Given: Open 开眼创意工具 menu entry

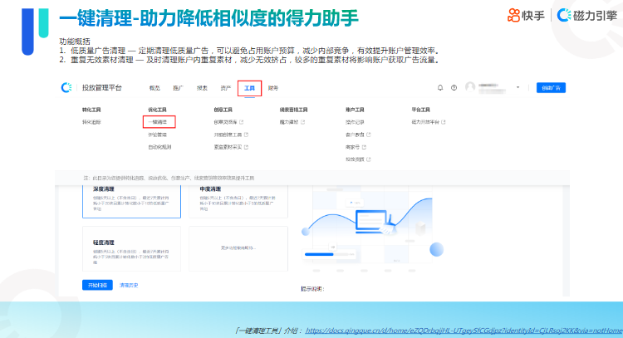Looking at the screenshot, I should pos(228,135).
